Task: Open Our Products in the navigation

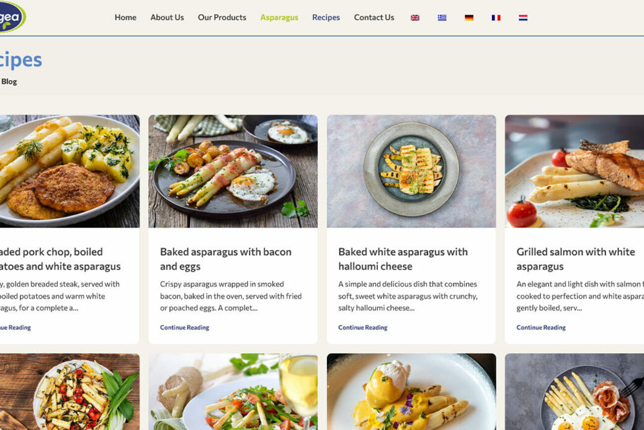Action: click(x=222, y=17)
